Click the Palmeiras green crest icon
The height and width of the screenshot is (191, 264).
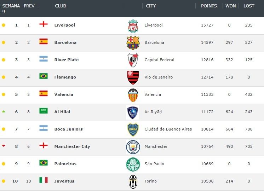point(133,164)
